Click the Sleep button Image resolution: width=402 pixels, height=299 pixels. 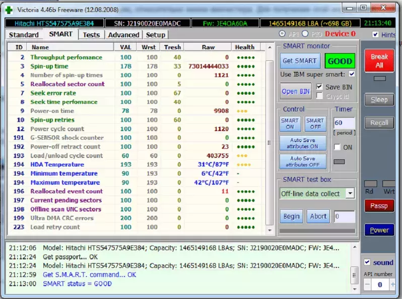point(379,99)
